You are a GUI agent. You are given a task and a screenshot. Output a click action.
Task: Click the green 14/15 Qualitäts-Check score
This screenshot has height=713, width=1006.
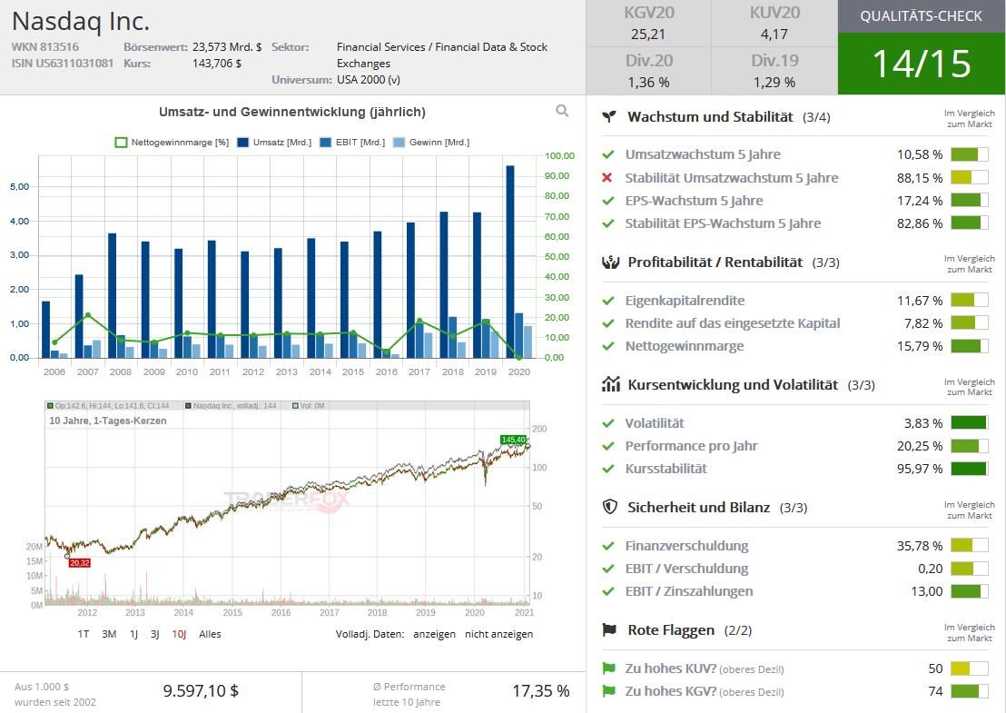[x=922, y=64]
